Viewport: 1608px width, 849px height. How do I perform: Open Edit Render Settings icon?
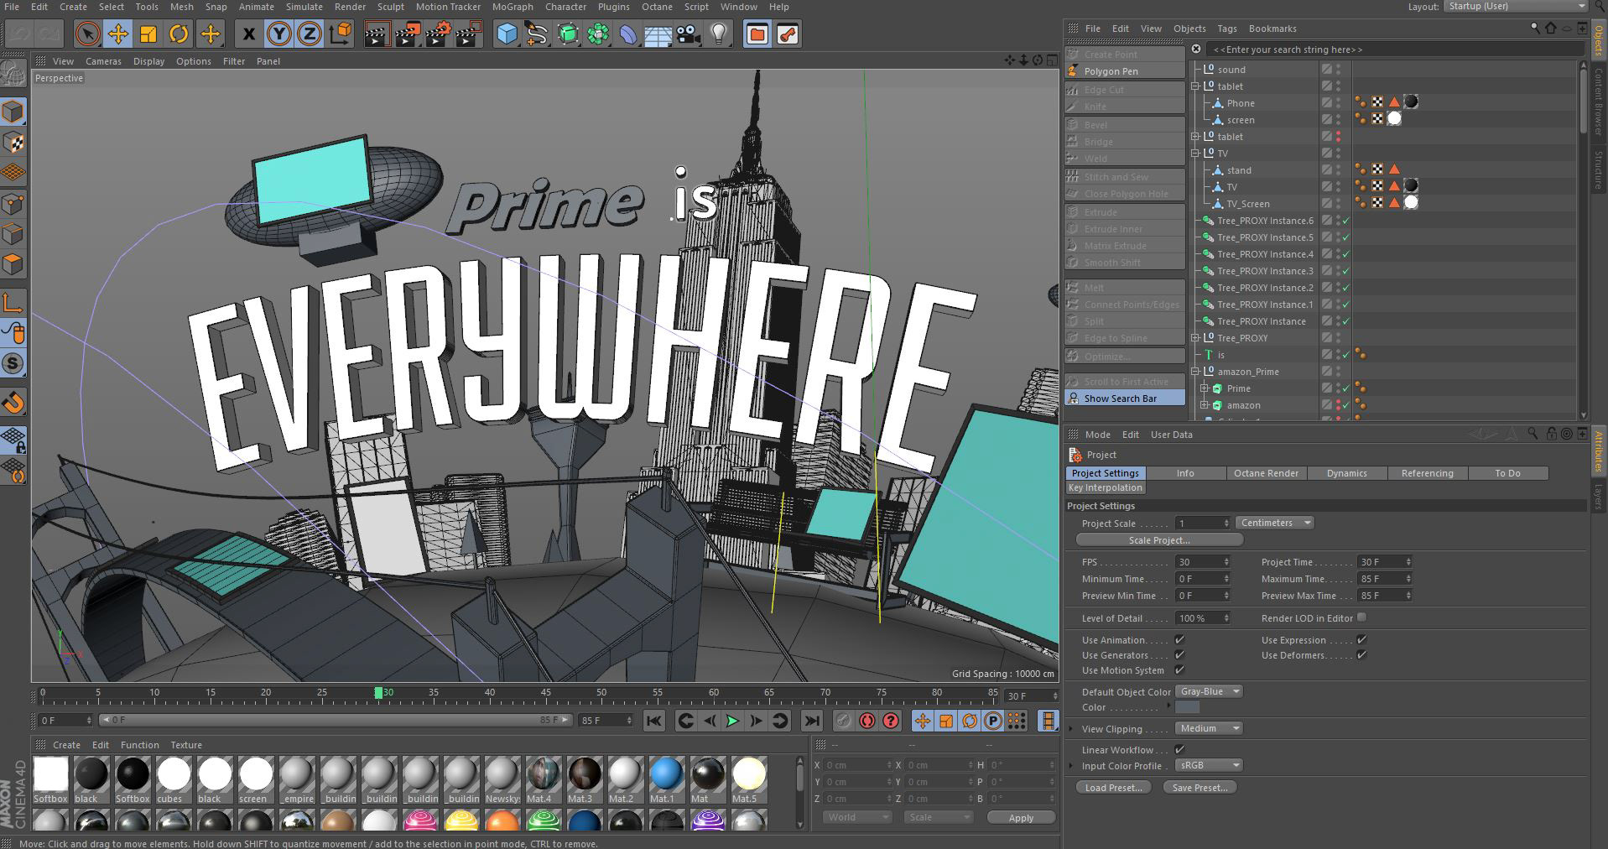pyautogui.click(x=438, y=34)
